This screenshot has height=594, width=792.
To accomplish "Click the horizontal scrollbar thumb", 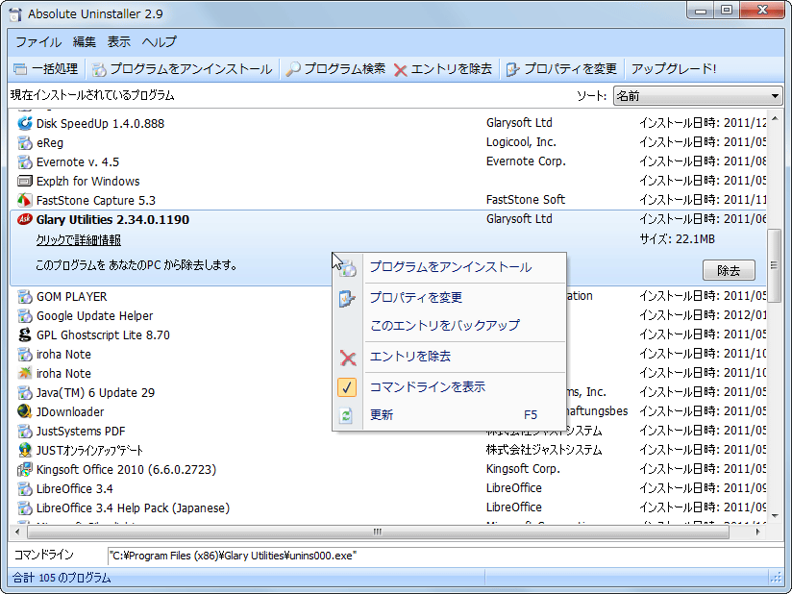I will click(378, 532).
